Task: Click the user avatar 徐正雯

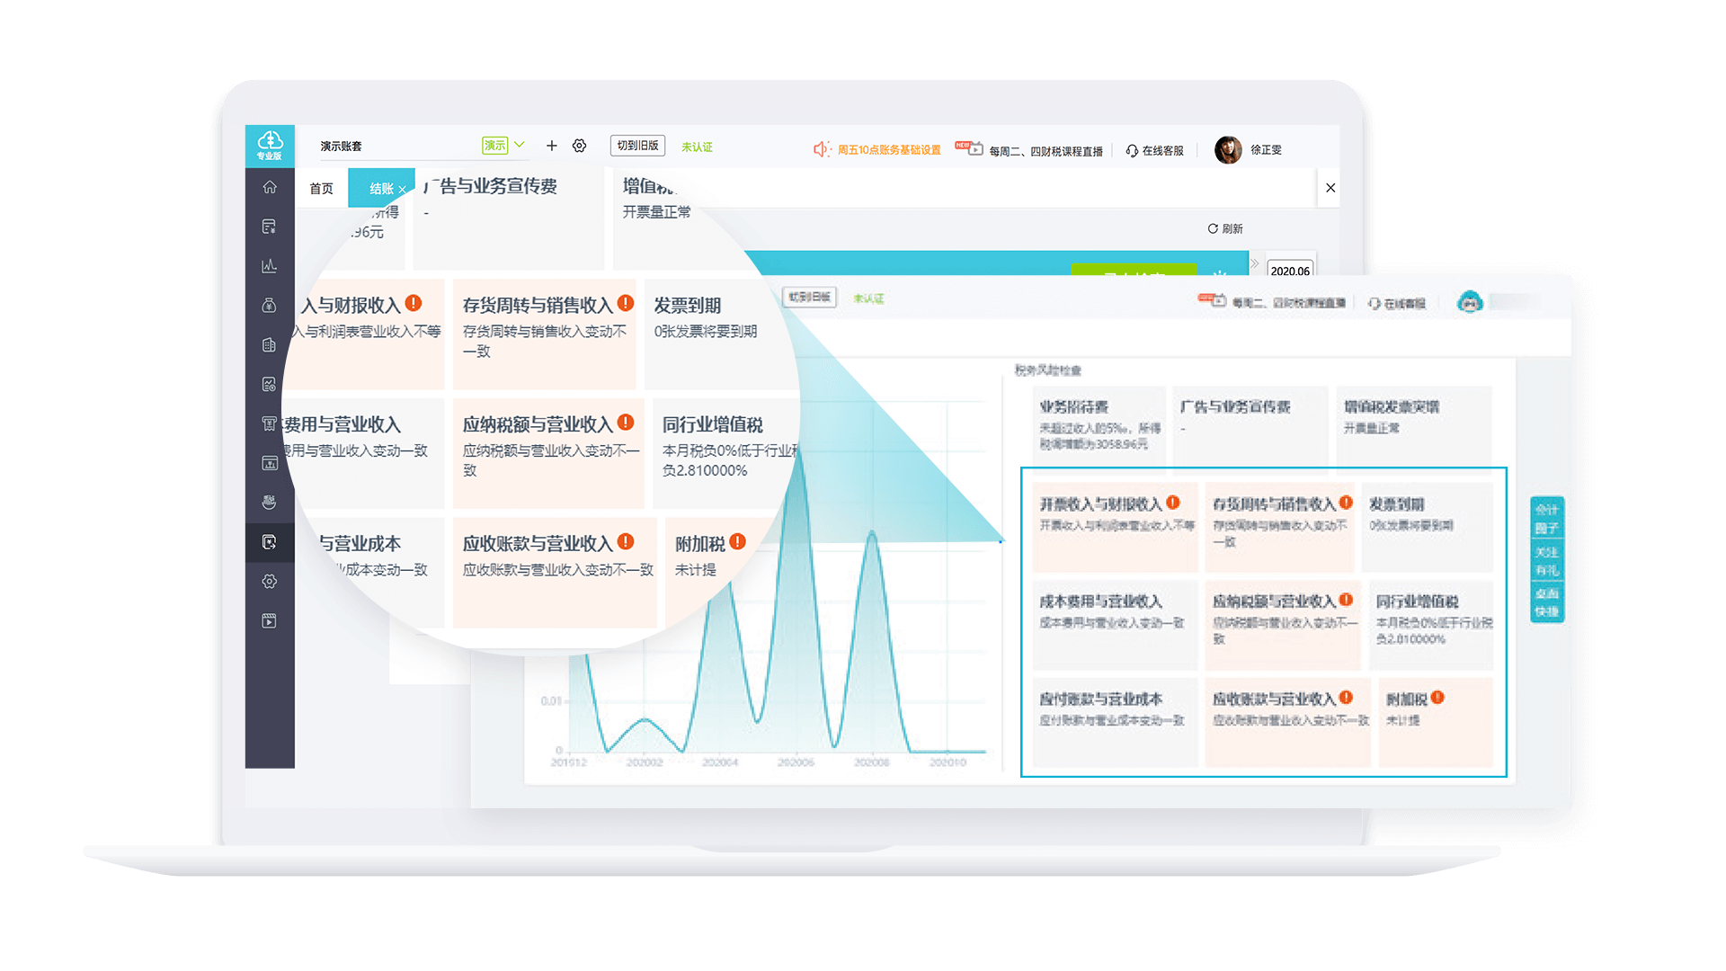Action: [x=1228, y=150]
